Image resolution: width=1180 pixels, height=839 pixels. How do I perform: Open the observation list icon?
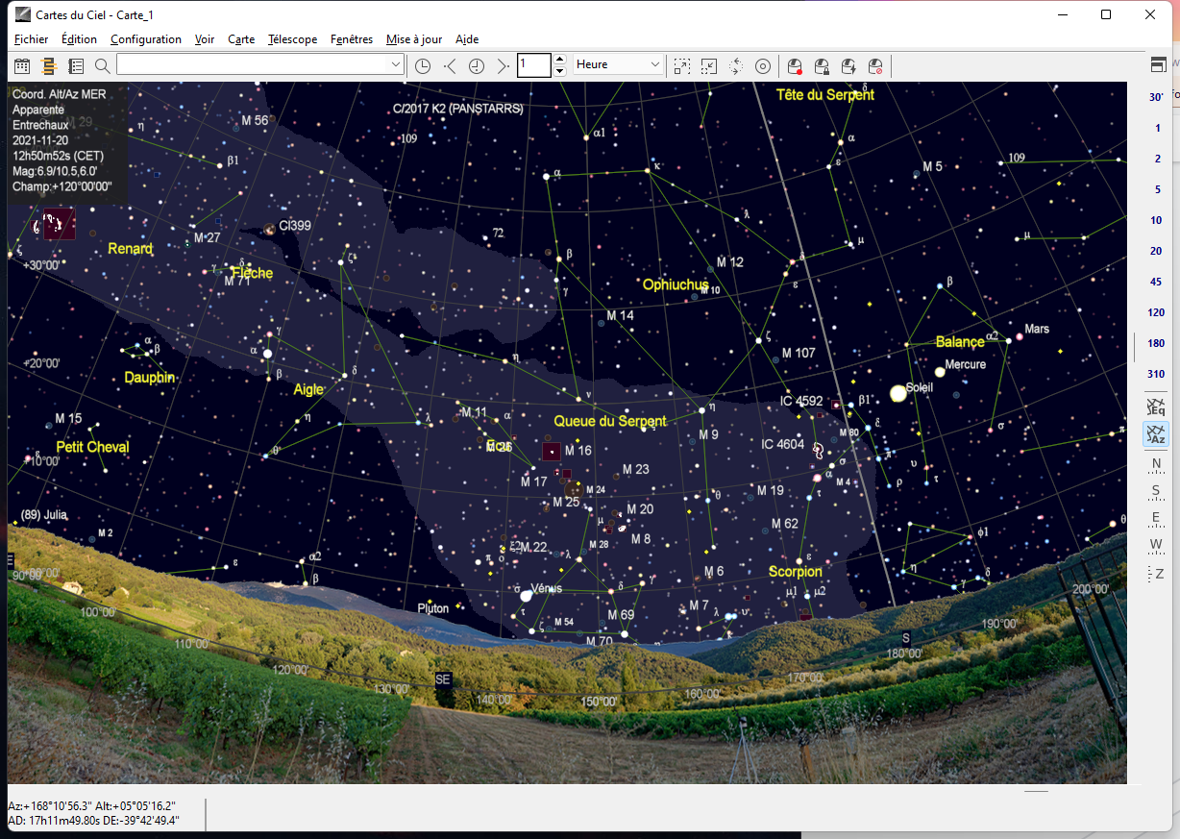[76, 65]
